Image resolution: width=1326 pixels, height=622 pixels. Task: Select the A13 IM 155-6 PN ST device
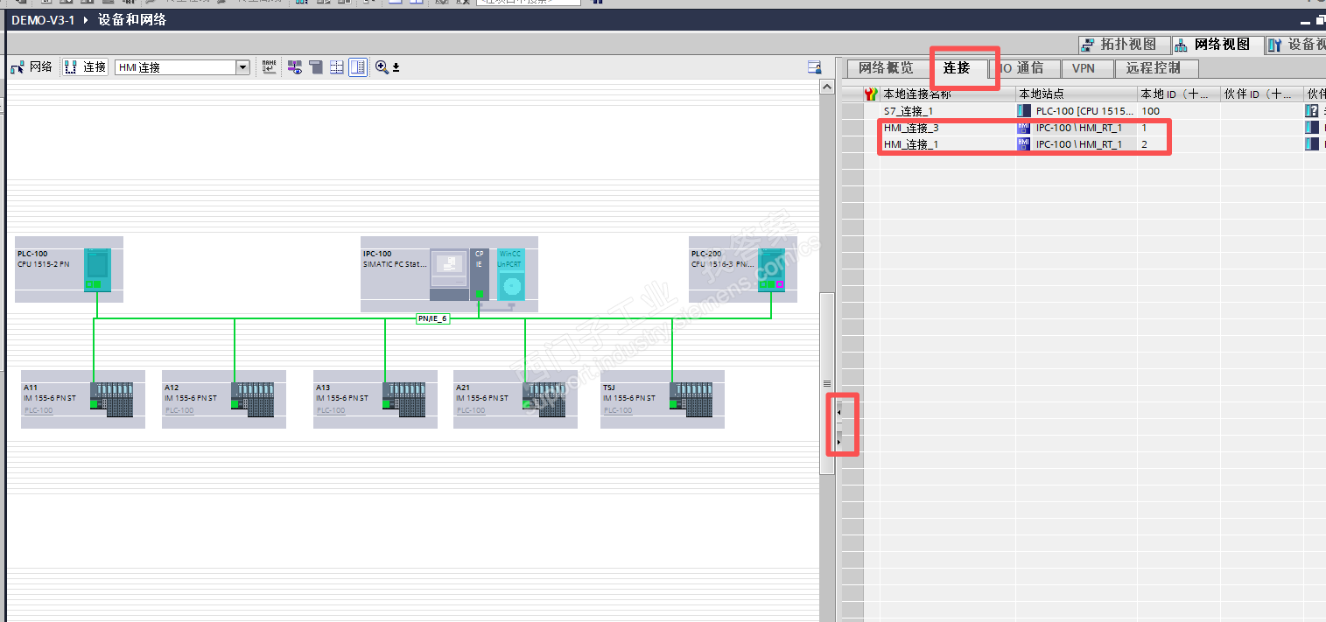375,399
